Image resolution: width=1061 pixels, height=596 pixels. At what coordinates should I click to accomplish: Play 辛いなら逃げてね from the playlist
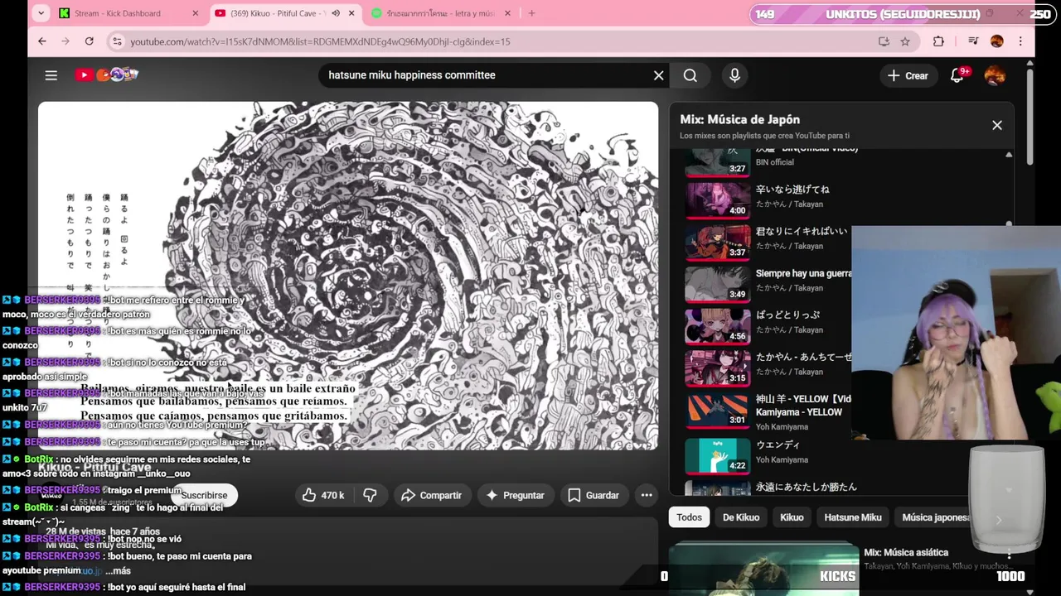[x=792, y=190]
